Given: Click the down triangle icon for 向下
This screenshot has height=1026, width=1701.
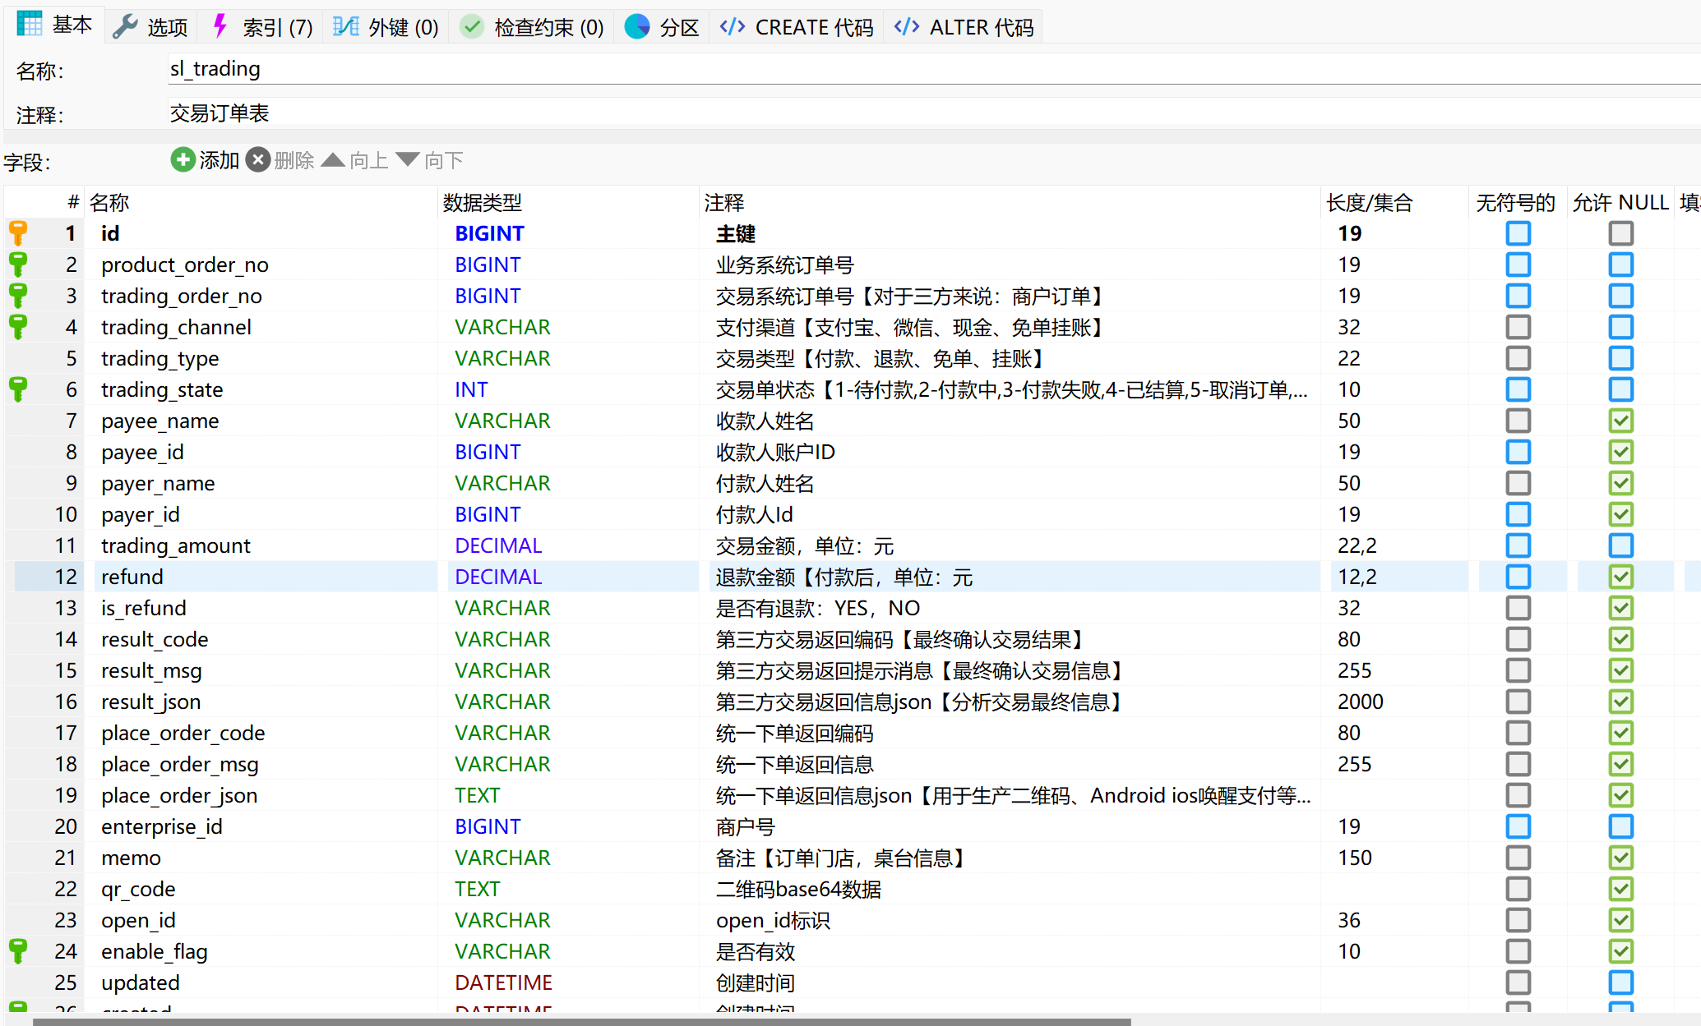Looking at the screenshot, I should point(408,159).
